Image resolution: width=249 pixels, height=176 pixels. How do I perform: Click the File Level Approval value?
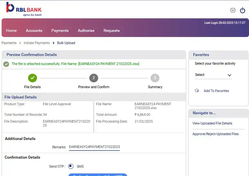click(x=57, y=104)
